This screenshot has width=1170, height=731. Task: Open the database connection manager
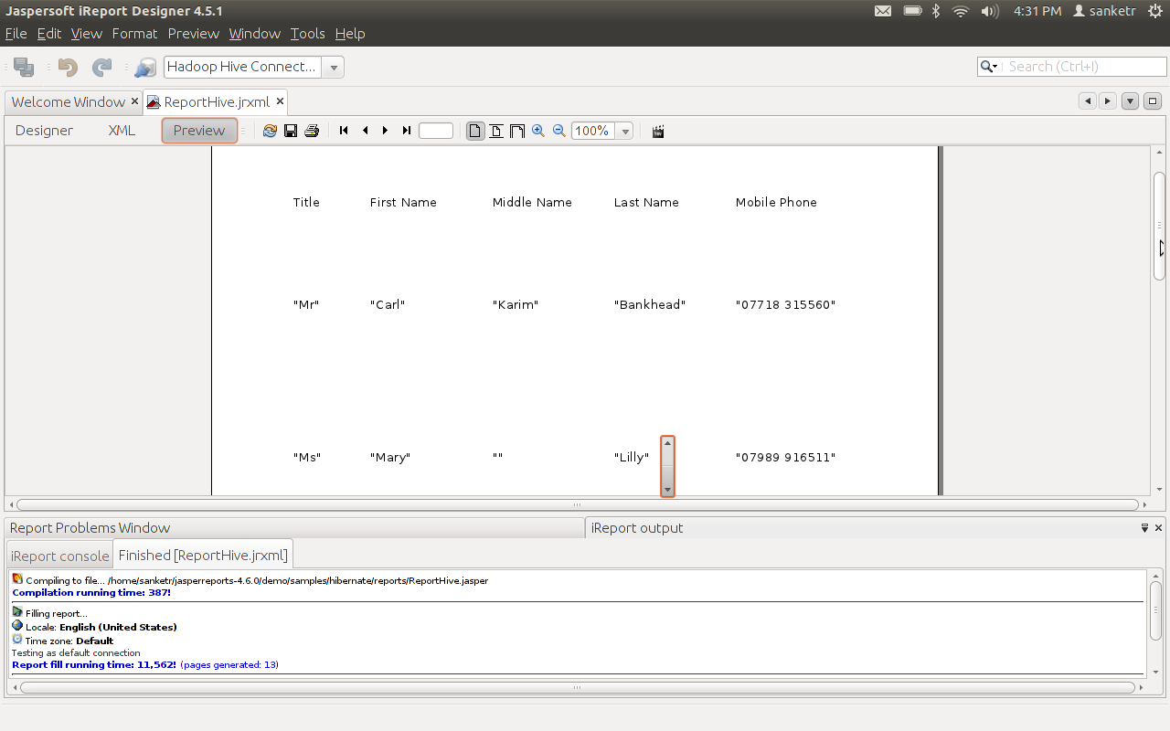[145, 67]
